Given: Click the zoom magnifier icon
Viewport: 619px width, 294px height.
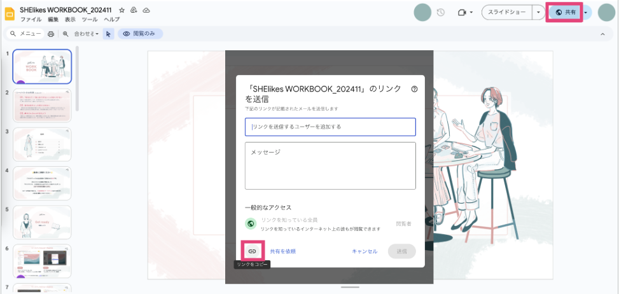Looking at the screenshot, I should [65, 34].
